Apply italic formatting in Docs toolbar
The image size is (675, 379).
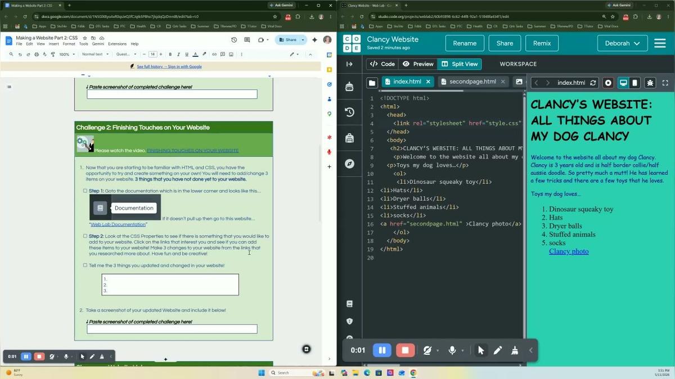click(178, 55)
